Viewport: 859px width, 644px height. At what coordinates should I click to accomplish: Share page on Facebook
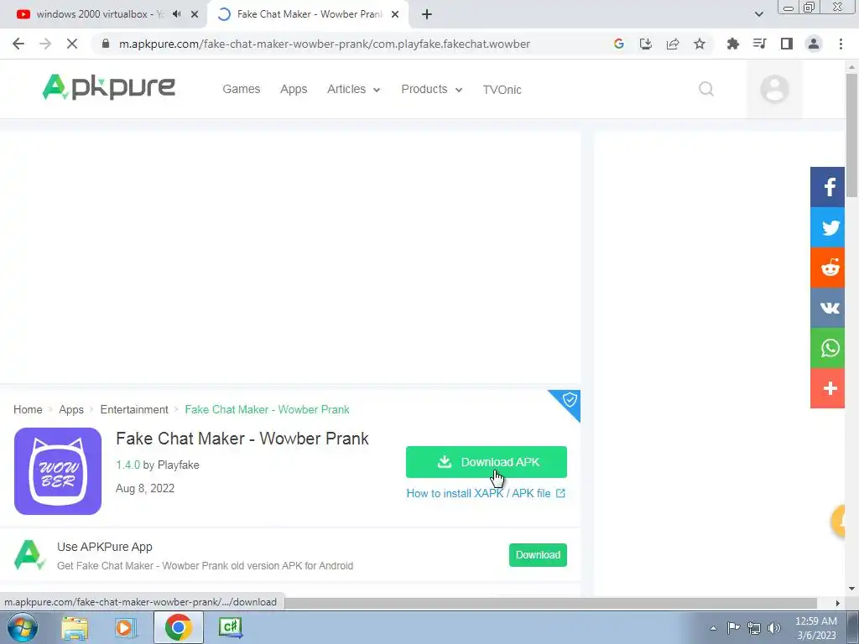click(827, 187)
